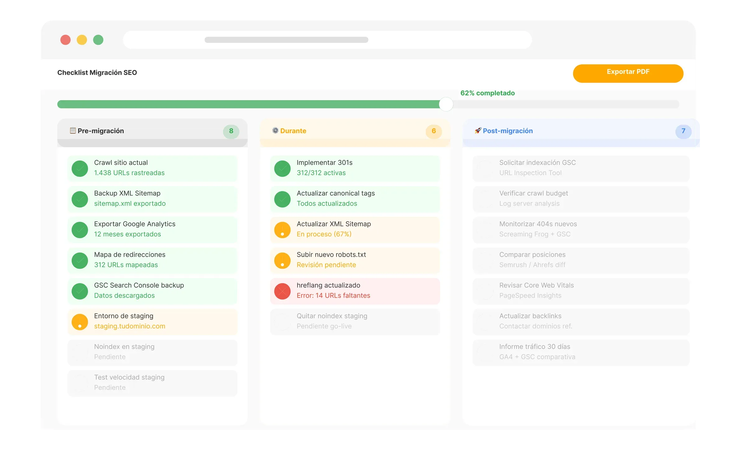
Task: Click the red window close dot
Action: [65, 40]
